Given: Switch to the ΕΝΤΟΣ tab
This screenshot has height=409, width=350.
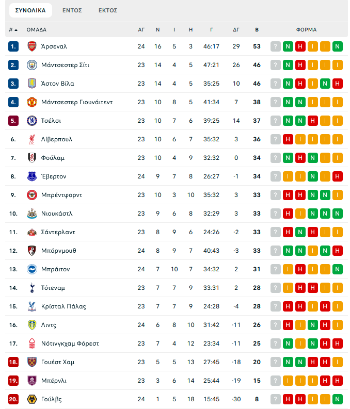Looking at the screenshot, I should pyautogui.click(x=72, y=10).
